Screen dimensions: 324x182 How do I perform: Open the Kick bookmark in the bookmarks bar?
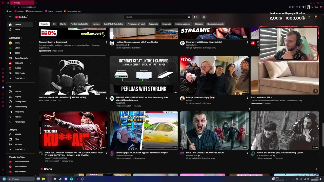(9, 11)
